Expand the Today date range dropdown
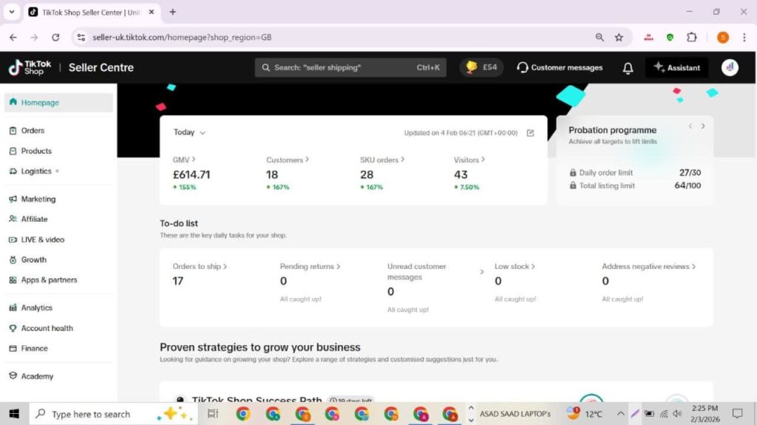This screenshot has width=757, height=425. point(189,132)
